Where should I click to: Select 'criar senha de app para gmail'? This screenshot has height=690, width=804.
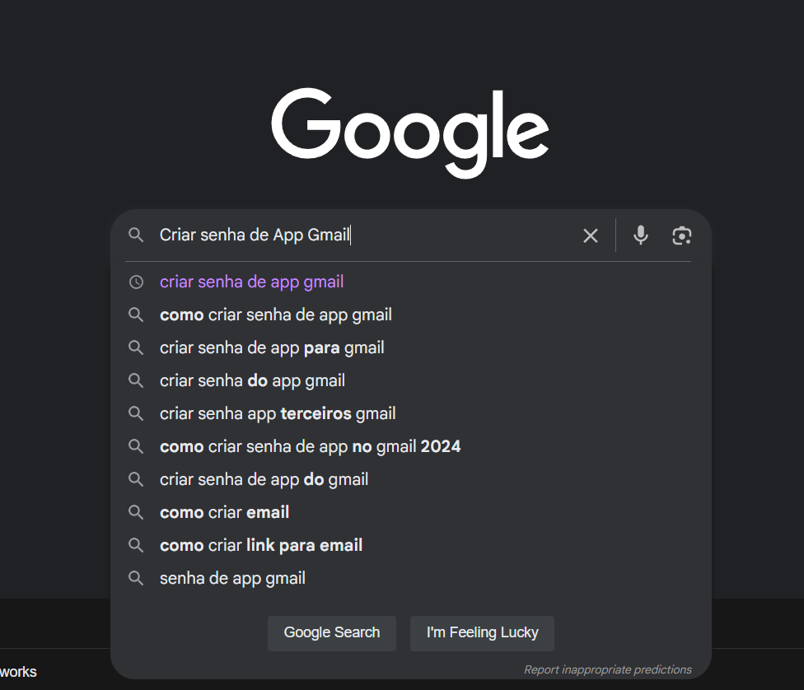[272, 347]
